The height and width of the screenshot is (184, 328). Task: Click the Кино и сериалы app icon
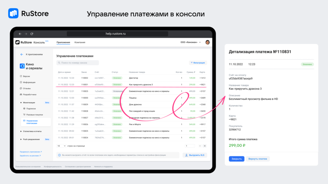click(x=22, y=66)
